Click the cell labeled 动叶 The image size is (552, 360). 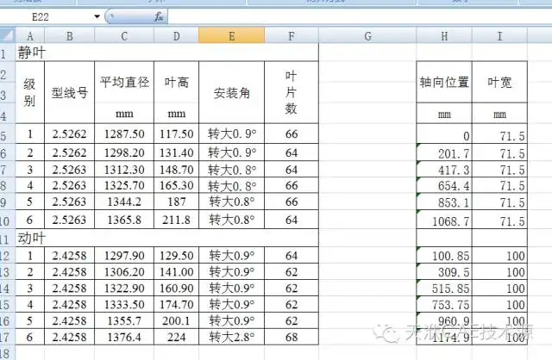[167, 238]
